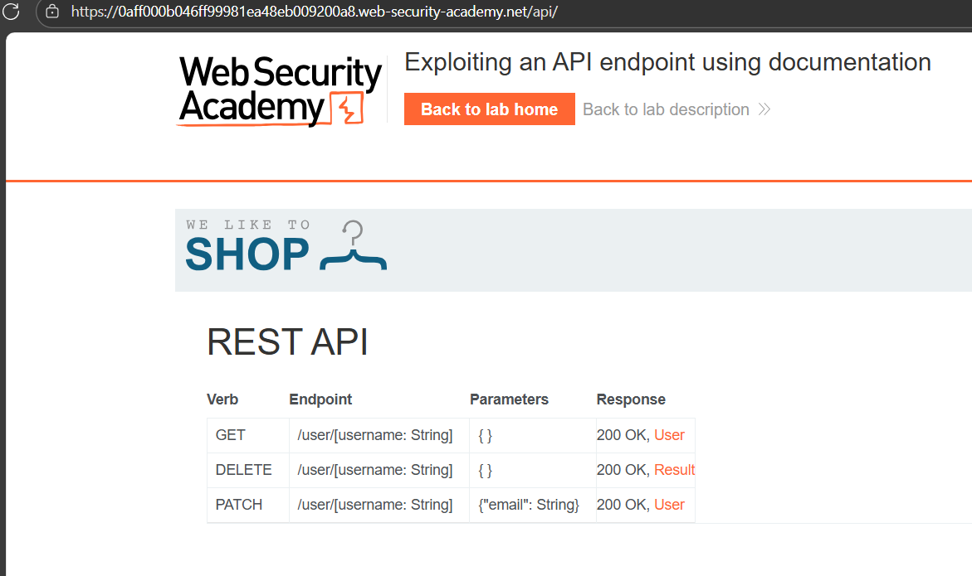
Task: Click the "Back to lab home" button
Action: (489, 109)
